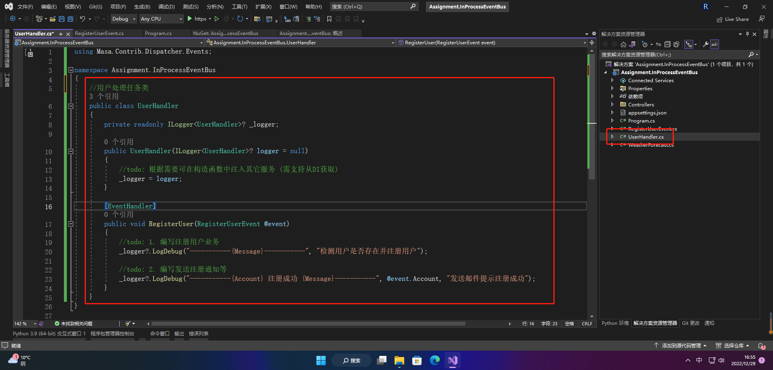Expand the Properties node
Screen dimensions: 773x370
coord(612,89)
